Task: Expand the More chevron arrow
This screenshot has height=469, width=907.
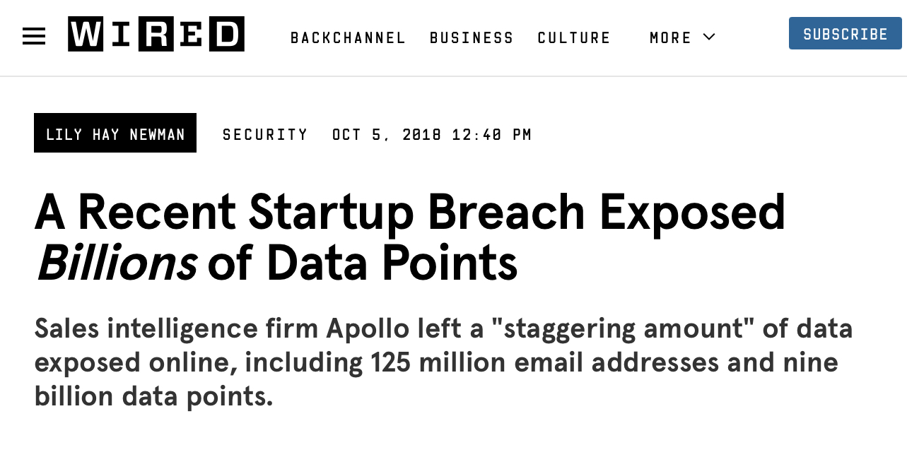Action: click(x=709, y=37)
